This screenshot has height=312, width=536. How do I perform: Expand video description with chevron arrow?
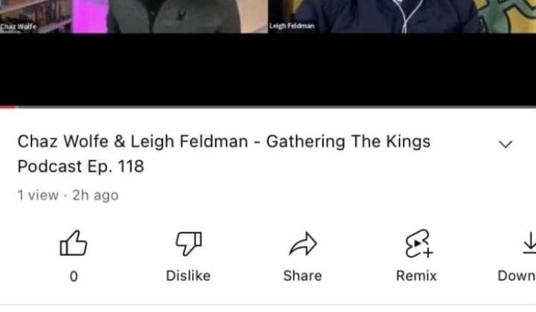[x=505, y=144]
